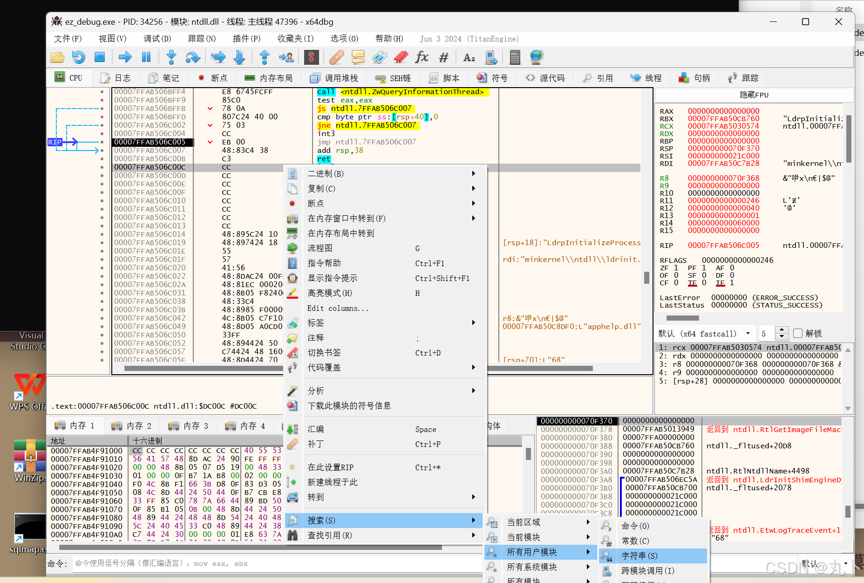Switch to the 日志 tab

(116, 78)
